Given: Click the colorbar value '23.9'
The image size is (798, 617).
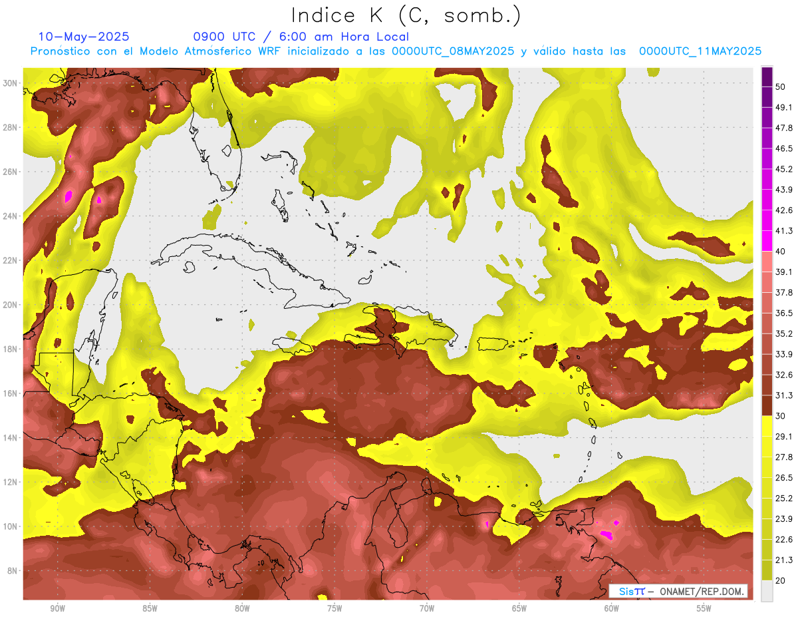Looking at the screenshot, I should (x=783, y=519).
